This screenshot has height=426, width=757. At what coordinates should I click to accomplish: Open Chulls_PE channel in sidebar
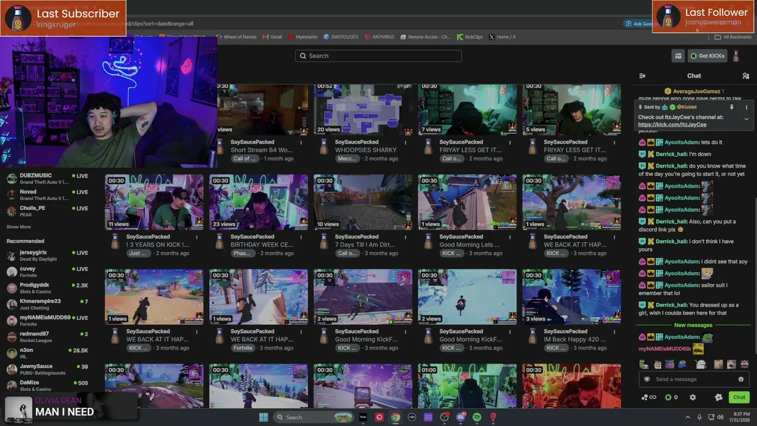pos(47,211)
